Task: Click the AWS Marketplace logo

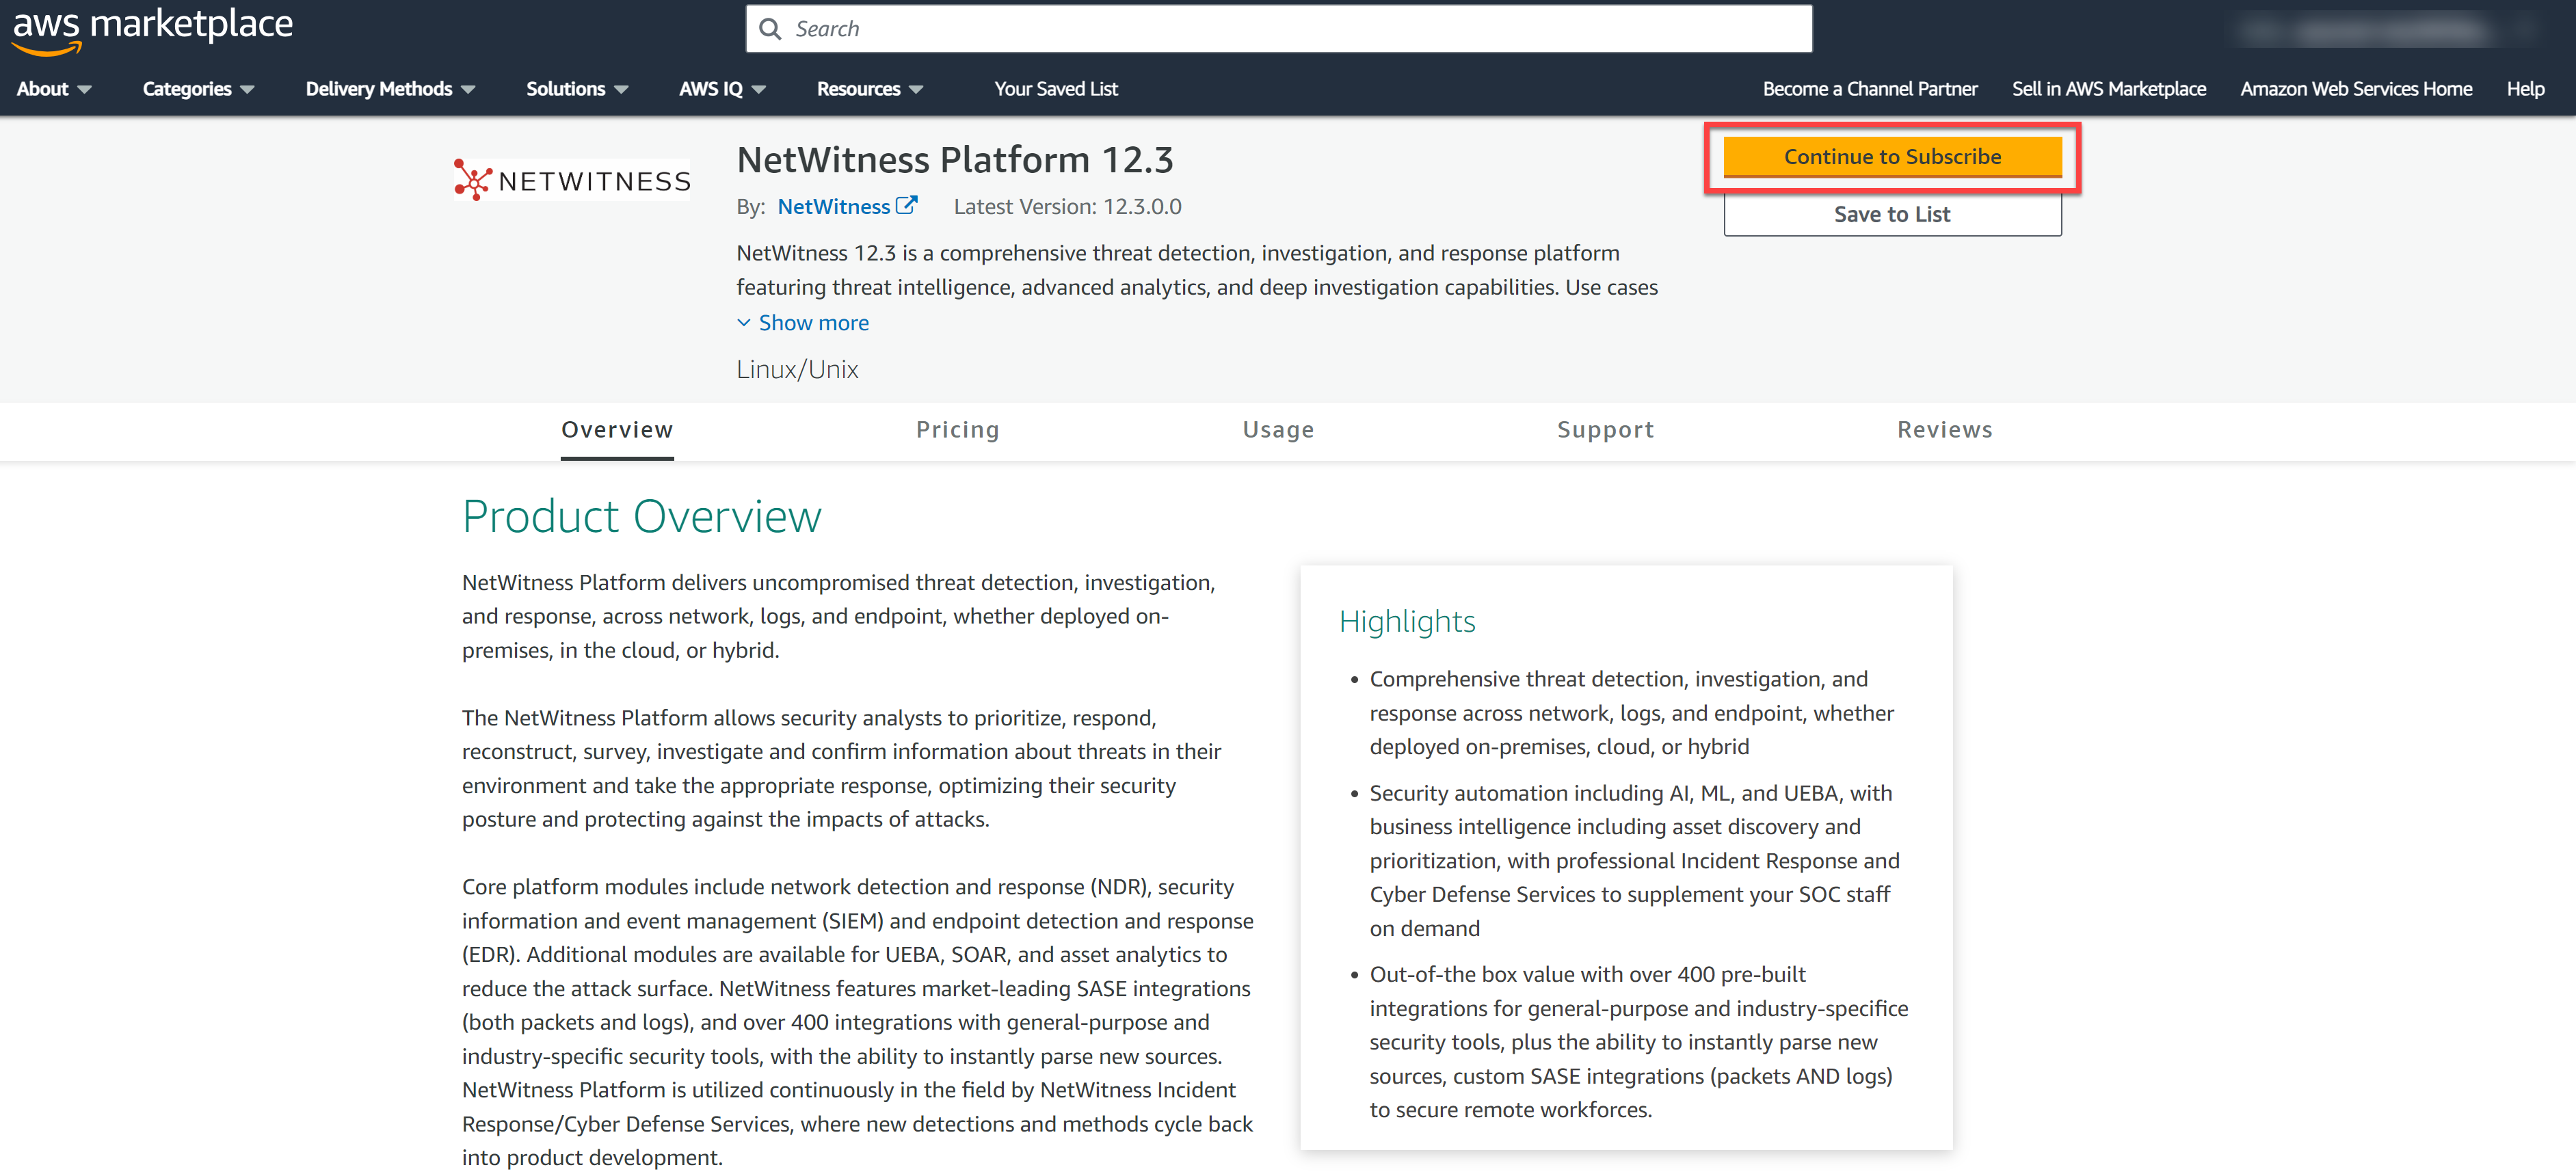Action: pos(152,28)
